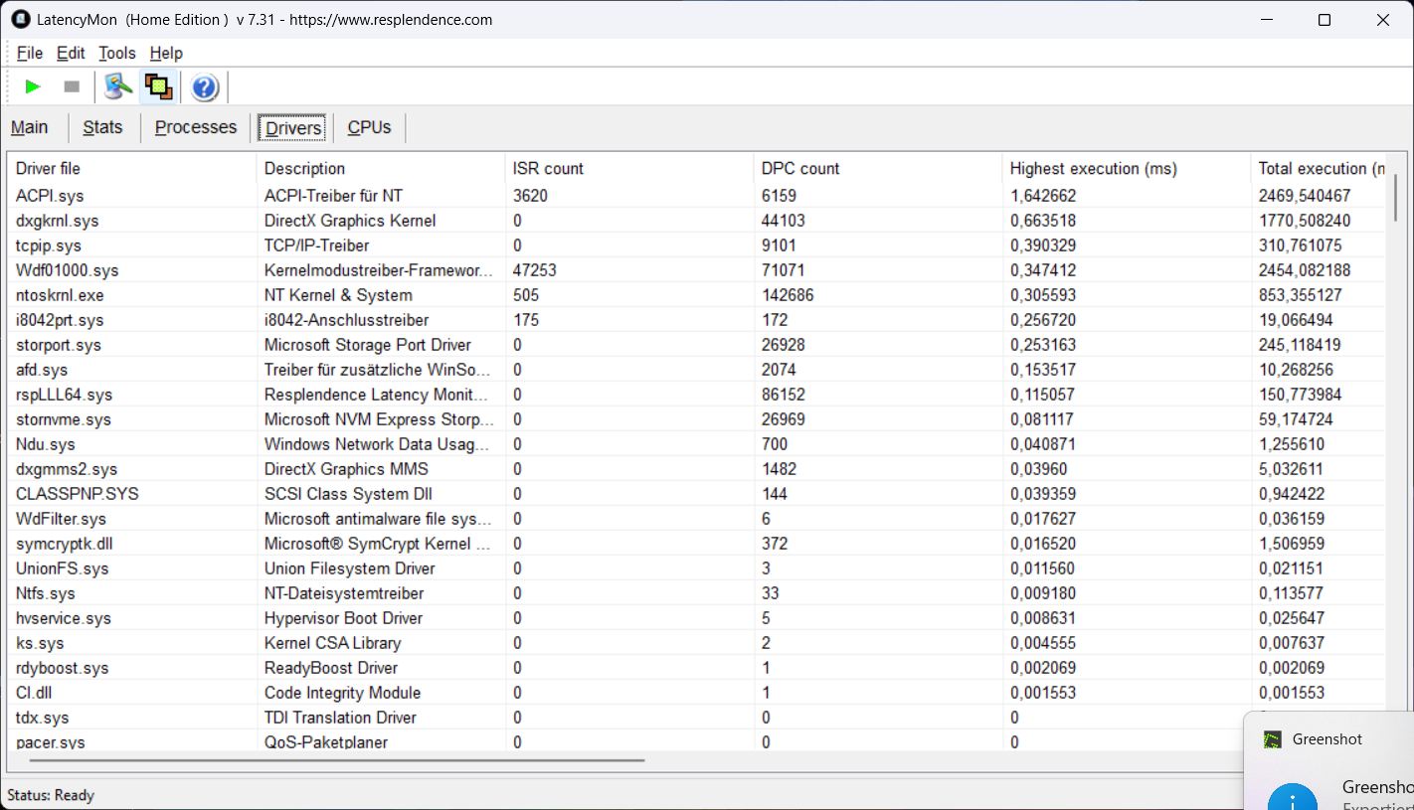
Task: Select the Wdf01000.sys driver row
Action: 696,270
